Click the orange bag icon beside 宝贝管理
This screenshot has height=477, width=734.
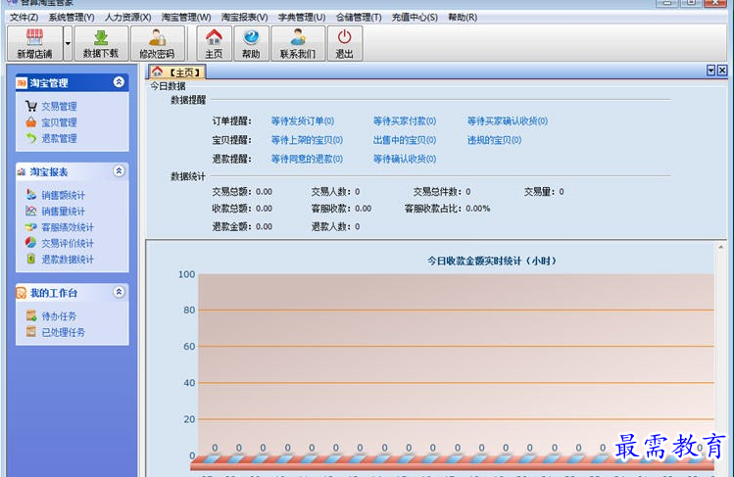31,122
